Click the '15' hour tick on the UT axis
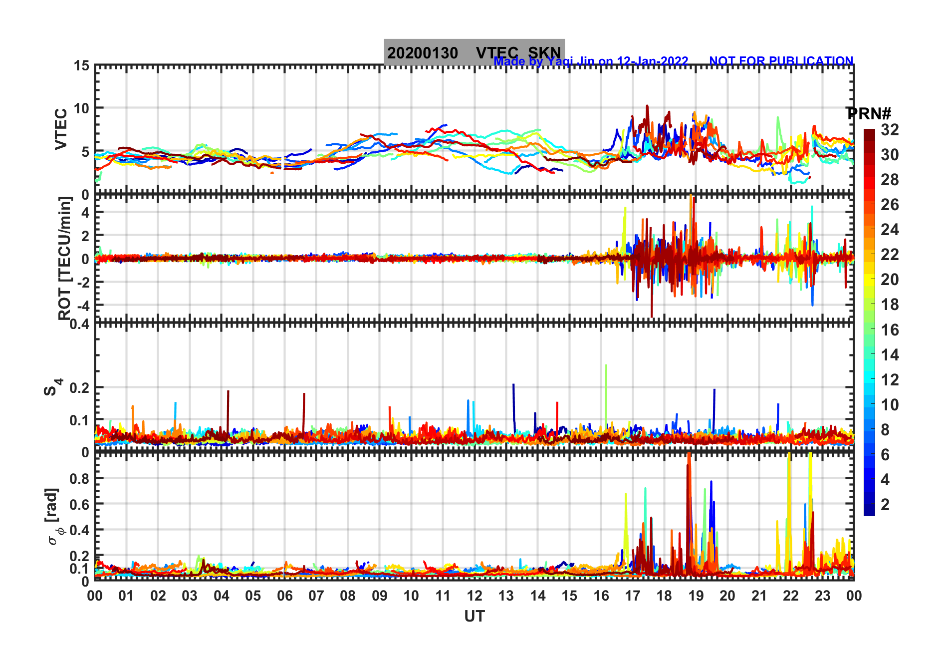Screen dimensions: 949x645 click(x=569, y=596)
